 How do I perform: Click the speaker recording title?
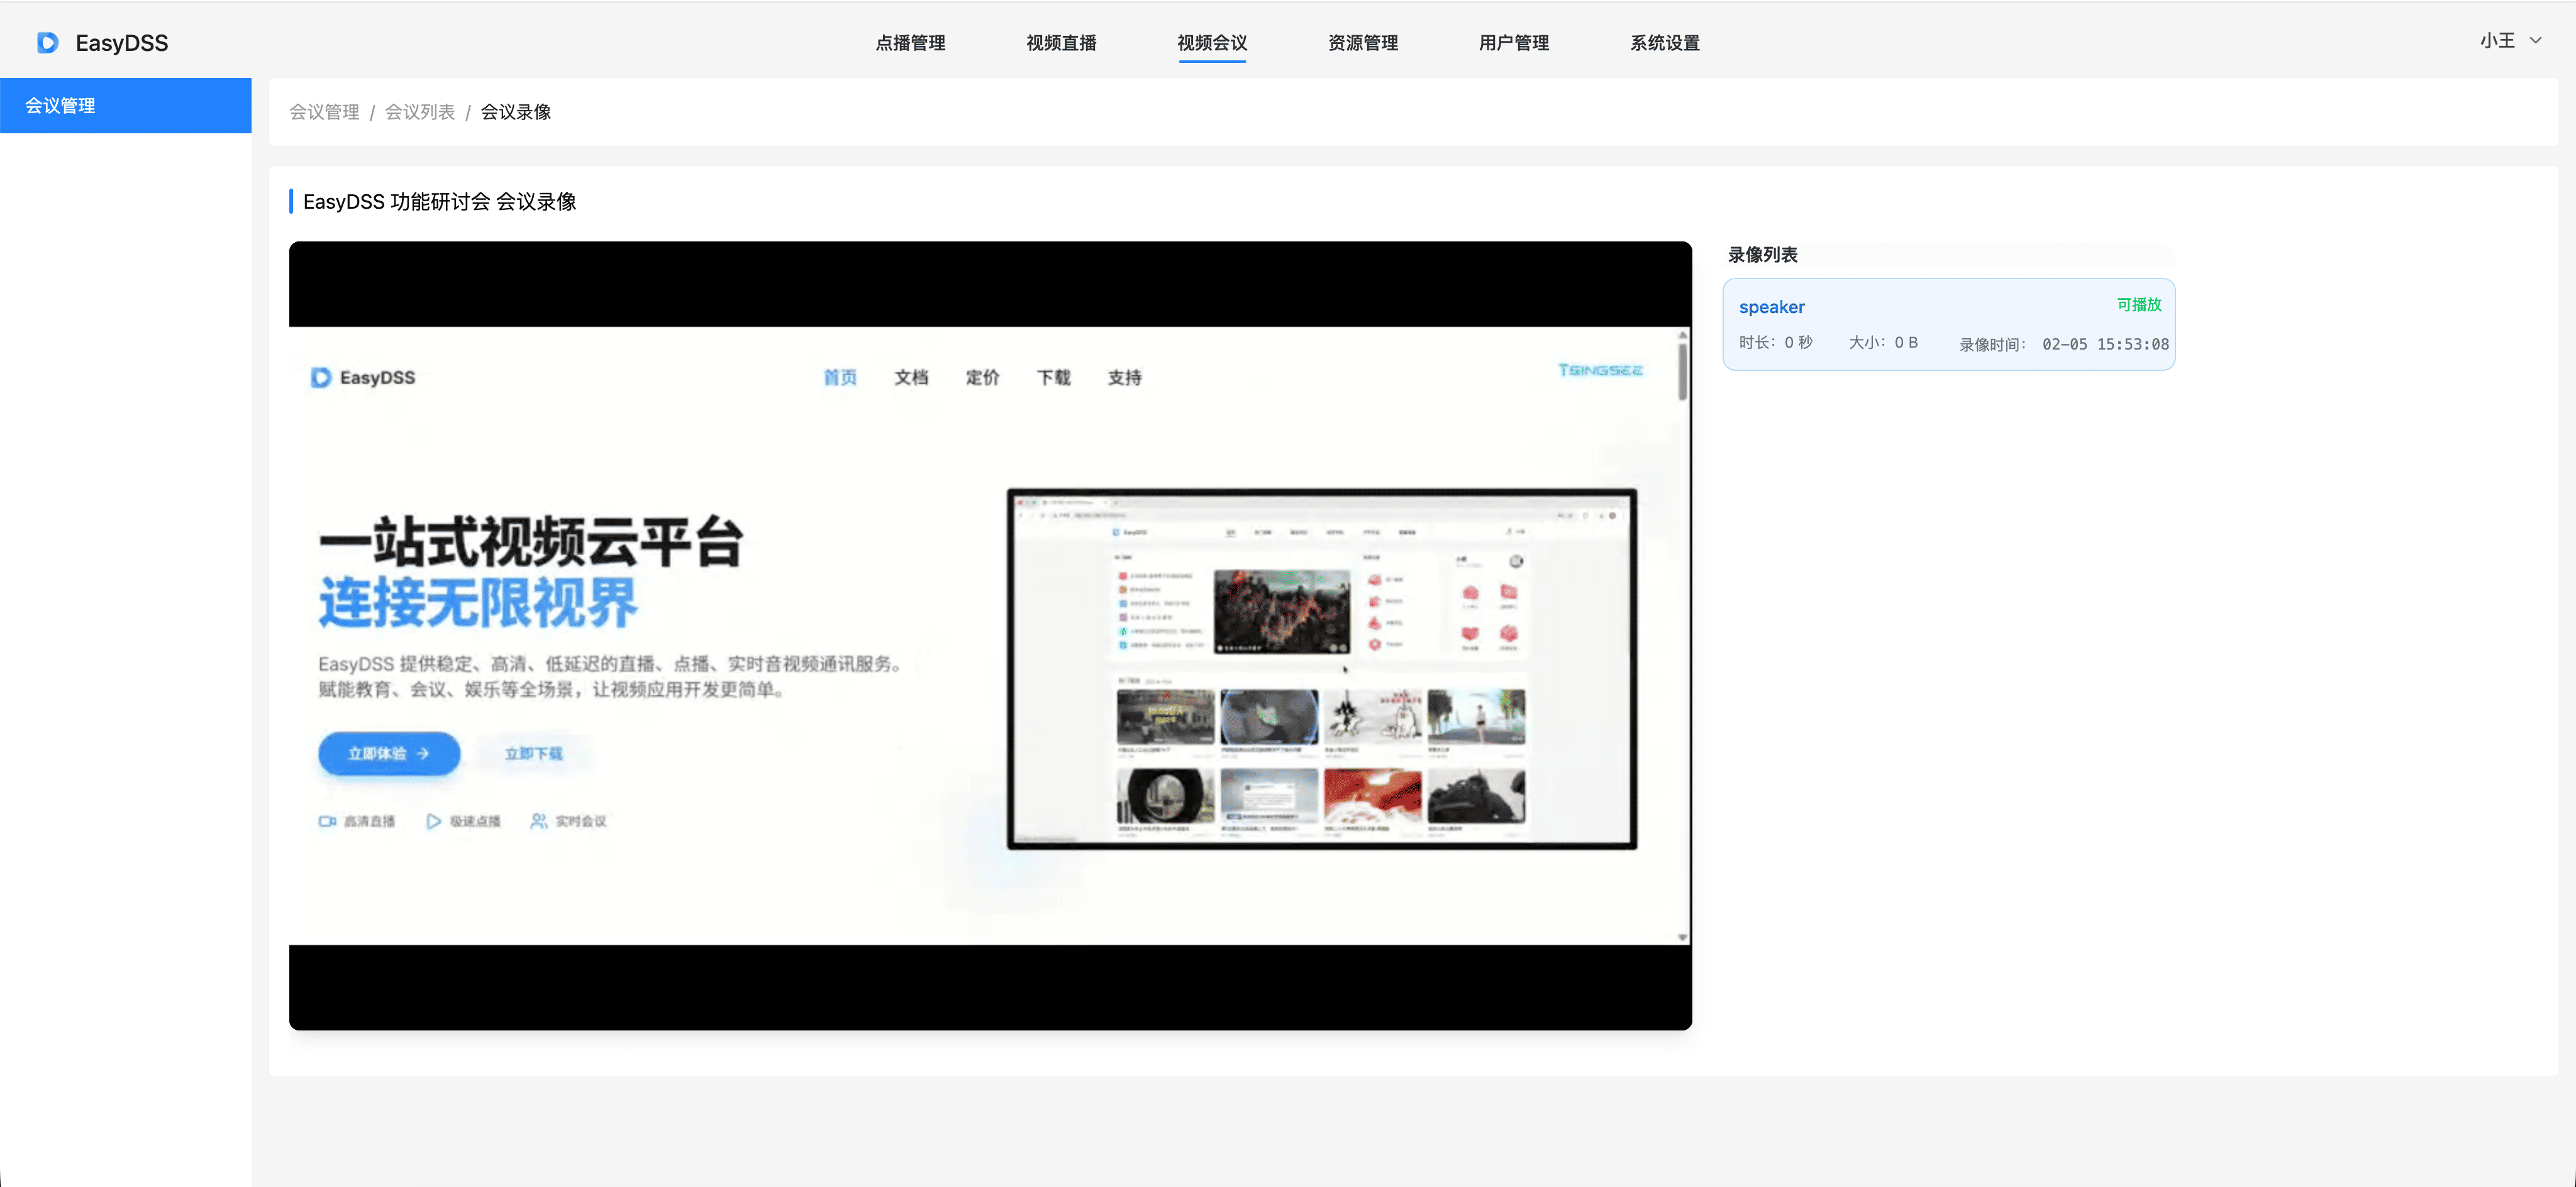[1772, 307]
